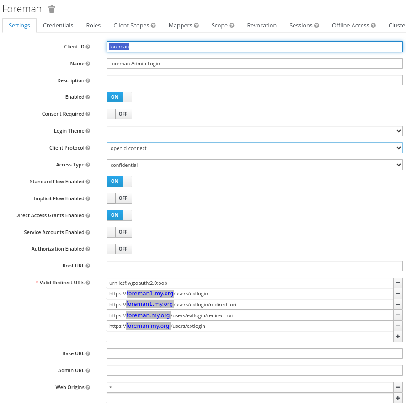The width and height of the screenshot is (406, 406).
Task: Remove the urn:ietf:wg:oauth:2.0:oob redirect URI
Action: pos(398,283)
